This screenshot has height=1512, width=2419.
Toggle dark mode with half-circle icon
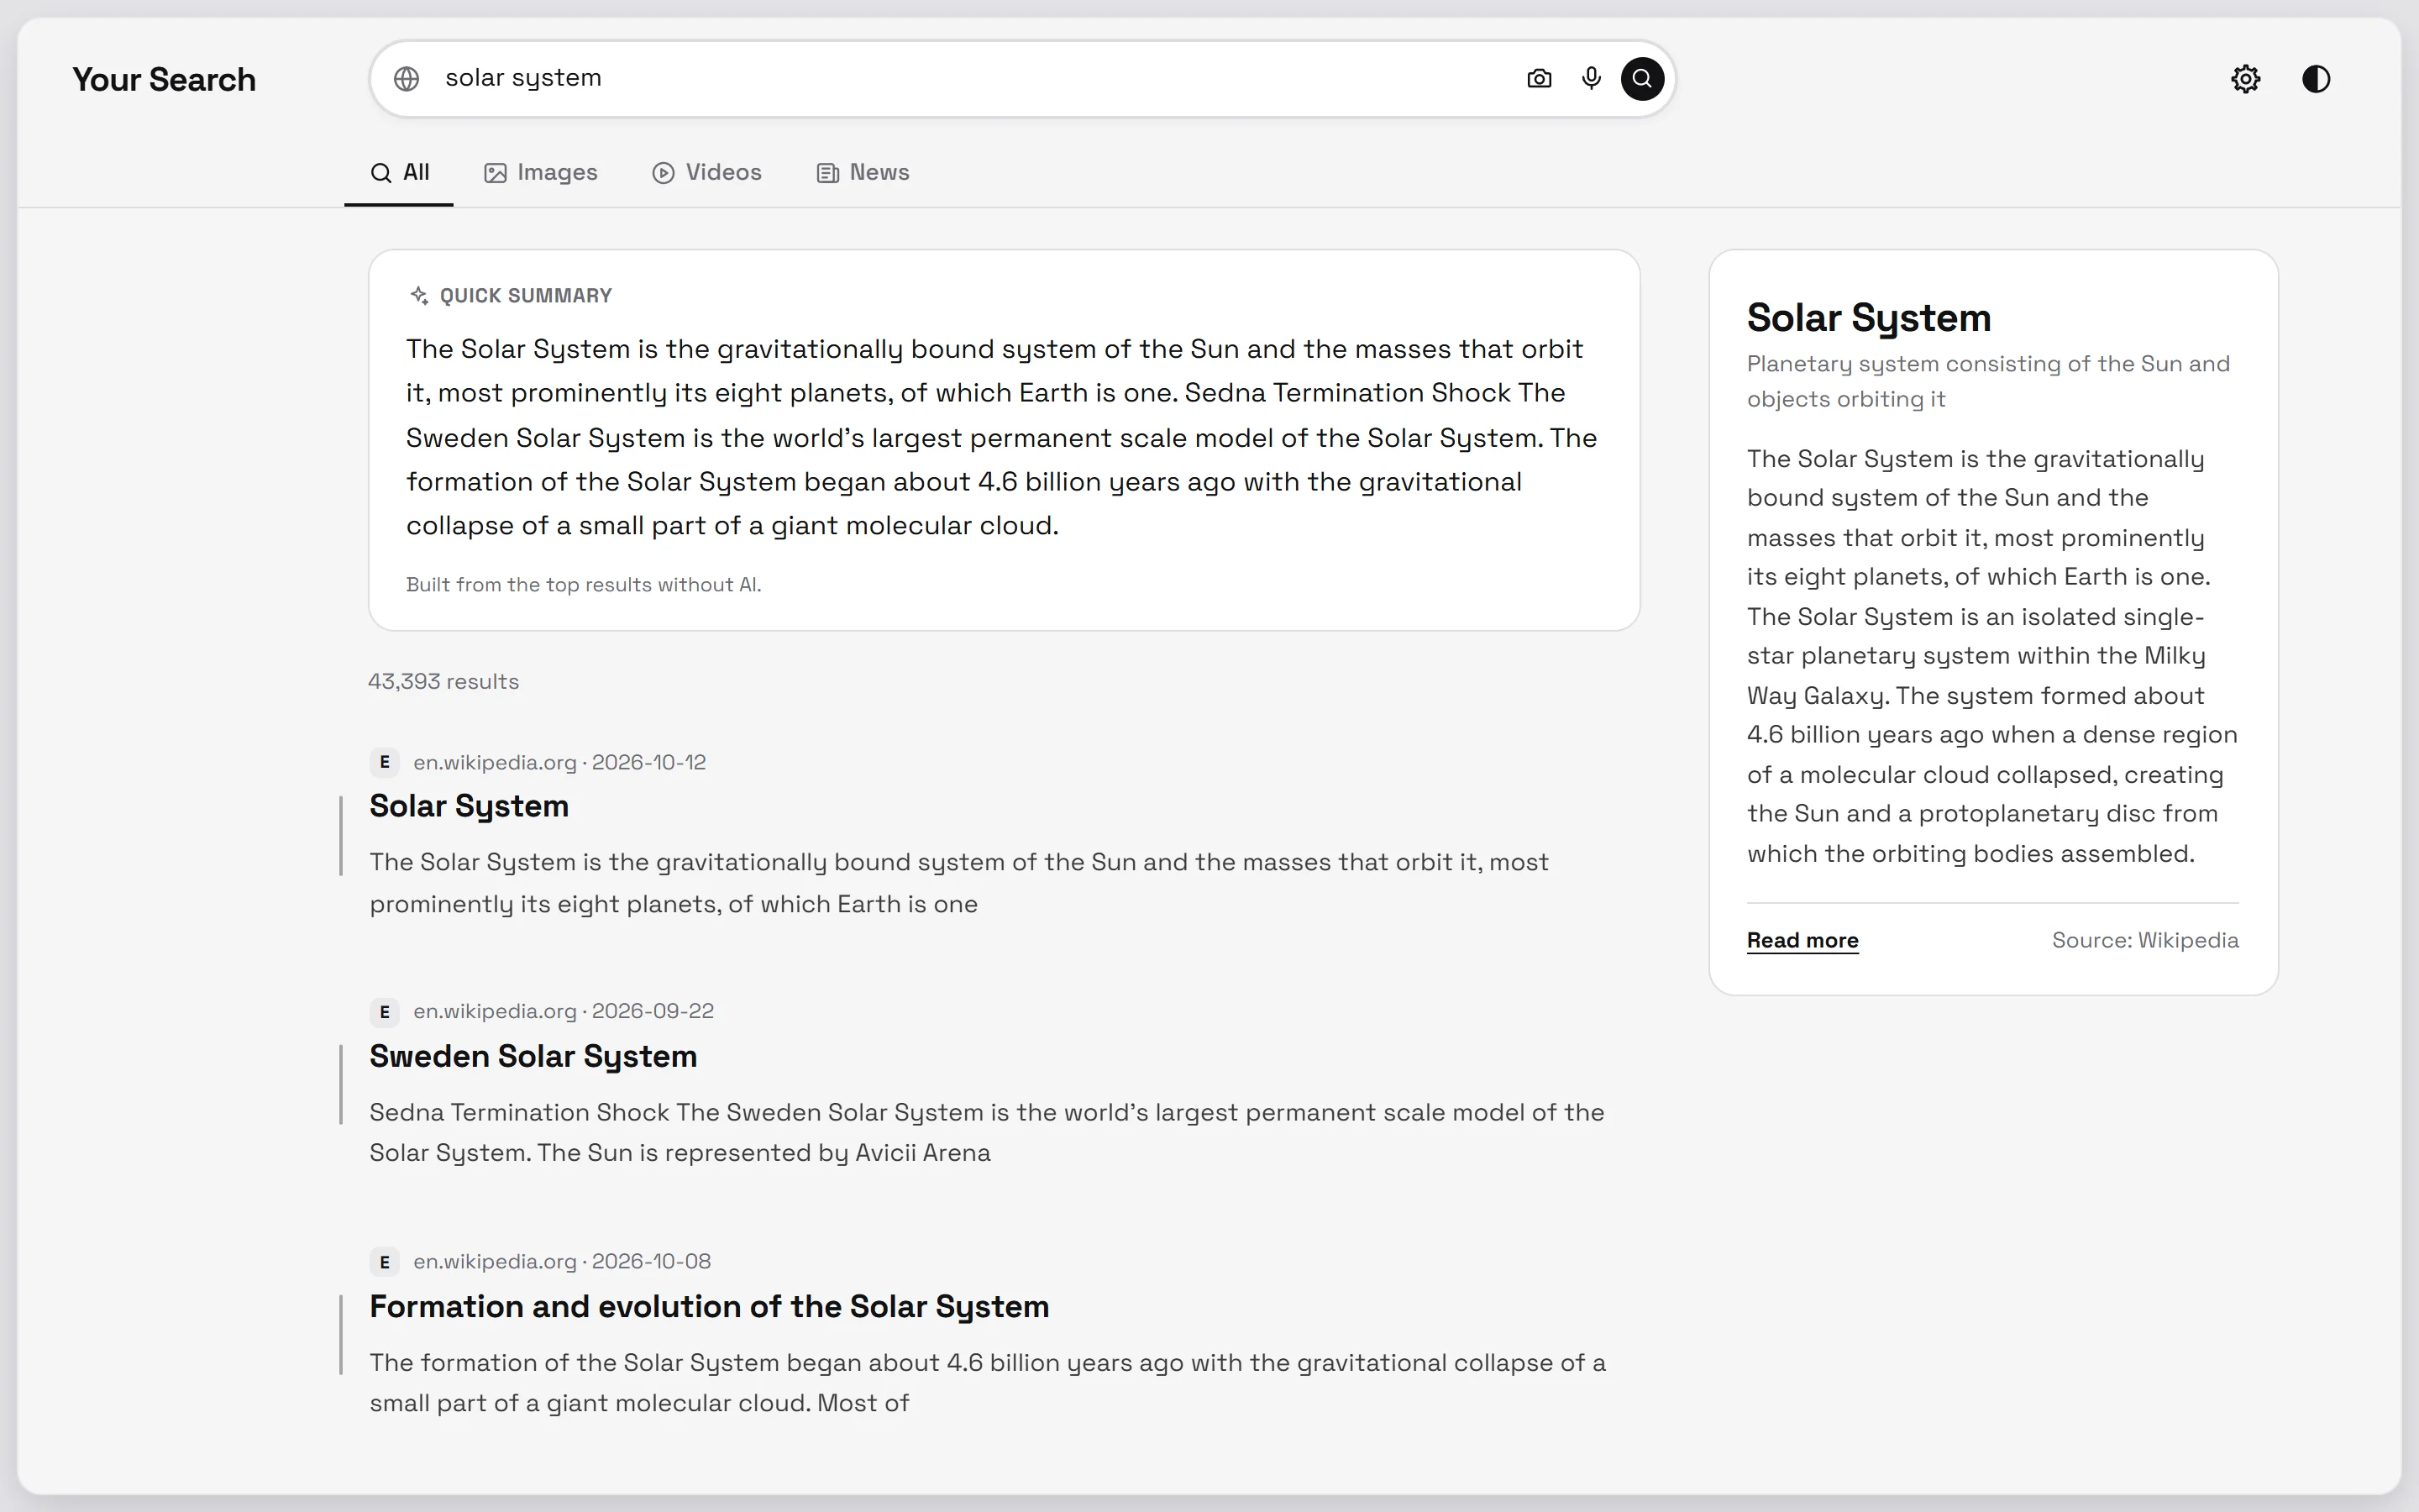click(2316, 79)
